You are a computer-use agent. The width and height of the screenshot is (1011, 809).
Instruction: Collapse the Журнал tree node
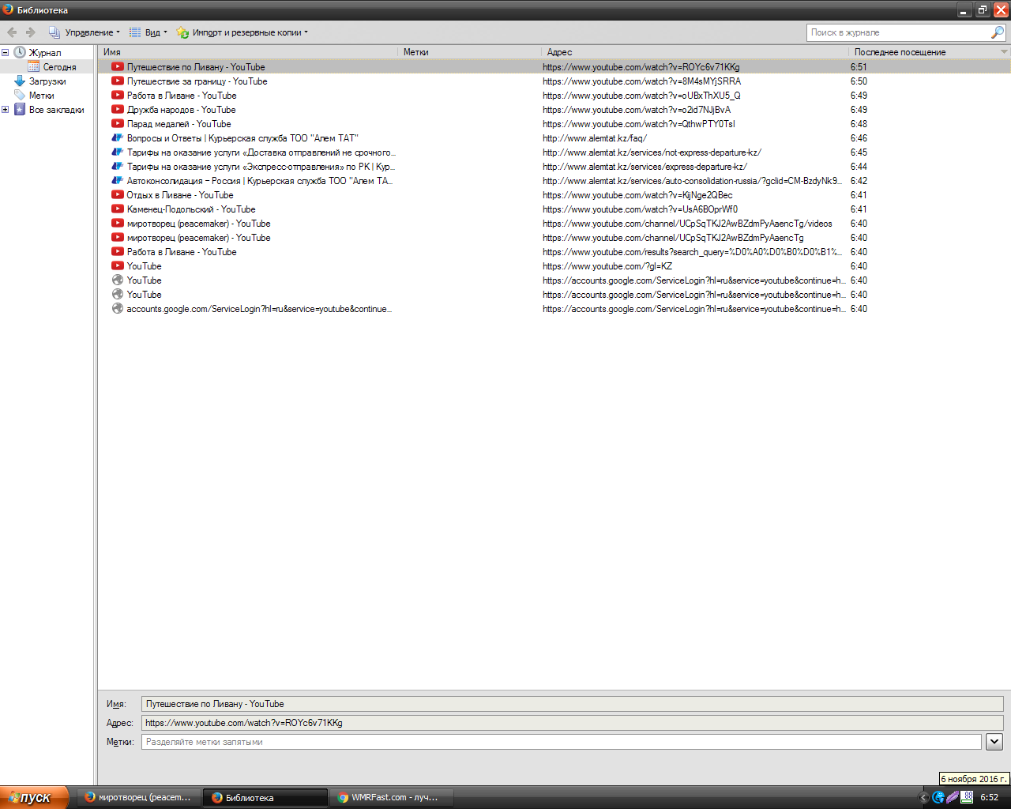(5, 53)
